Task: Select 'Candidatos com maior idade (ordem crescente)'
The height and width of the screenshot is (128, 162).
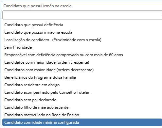Action: pyautogui.click(x=82, y=62)
